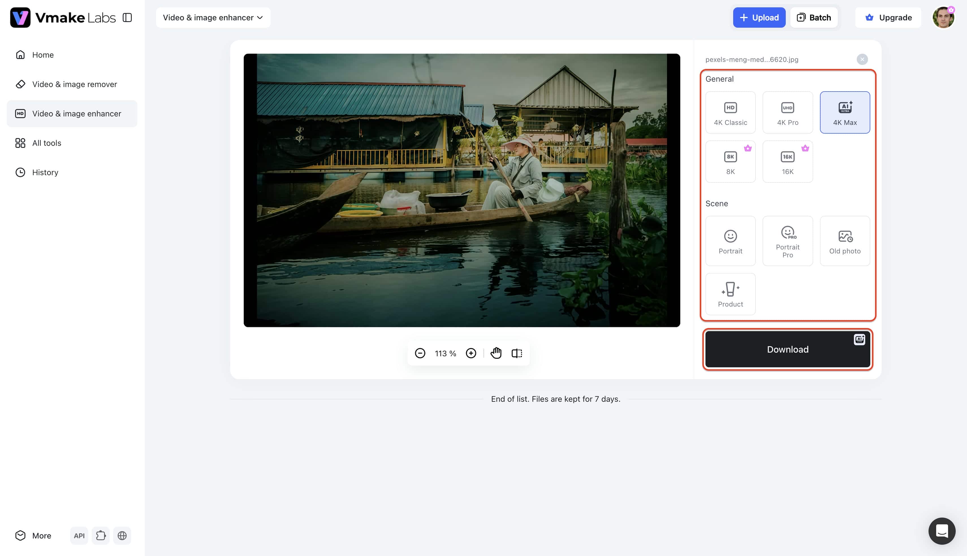
Task: Click the file name pexels-meng-med...6620.jpg
Action: (x=752, y=60)
